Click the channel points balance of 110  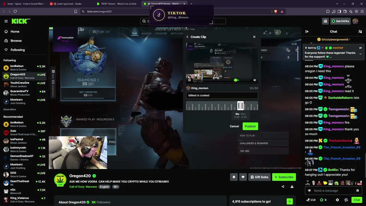tap(311, 200)
